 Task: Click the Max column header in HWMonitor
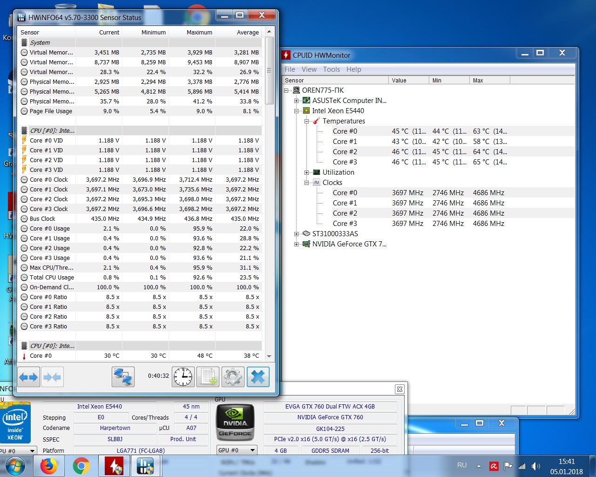coord(490,81)
